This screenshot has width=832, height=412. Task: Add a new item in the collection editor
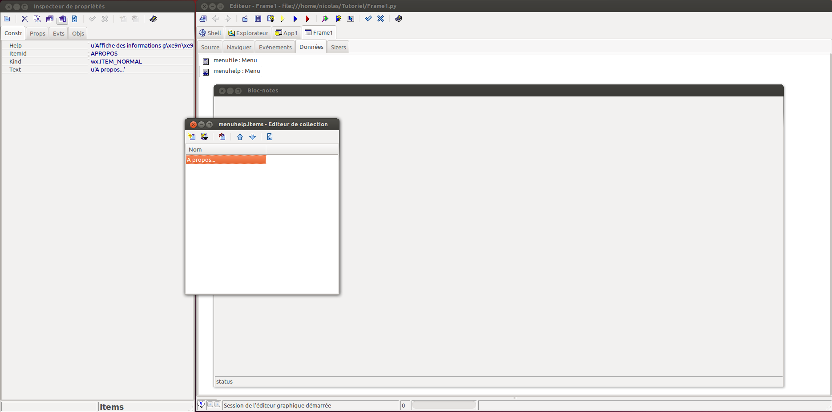point(192,137)
